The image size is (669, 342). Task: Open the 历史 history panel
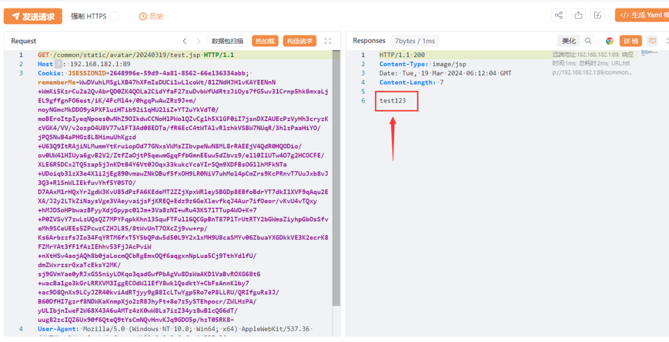151,17
